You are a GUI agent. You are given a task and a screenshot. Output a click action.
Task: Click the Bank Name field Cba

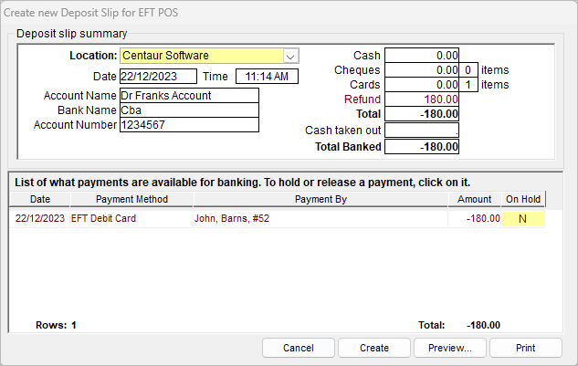click(189, 110)
